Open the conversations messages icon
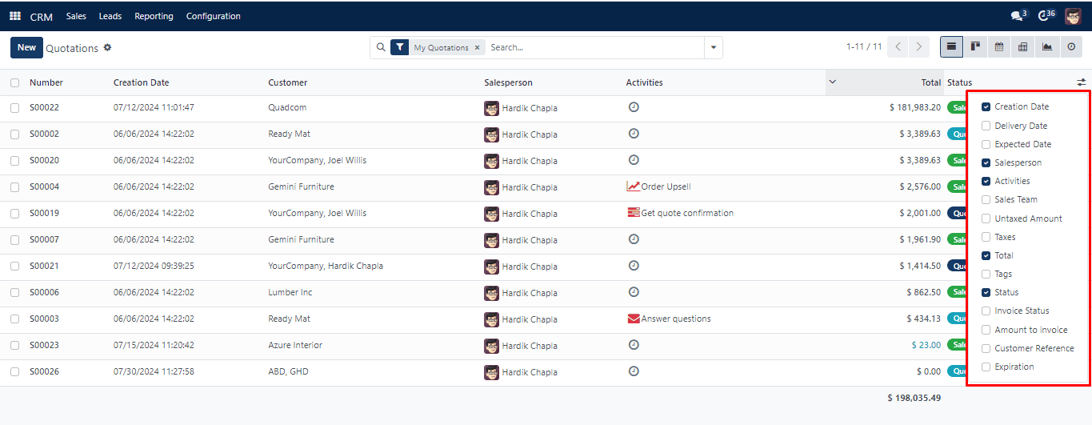This screenshot has height=425, width=1092. 1016,16
